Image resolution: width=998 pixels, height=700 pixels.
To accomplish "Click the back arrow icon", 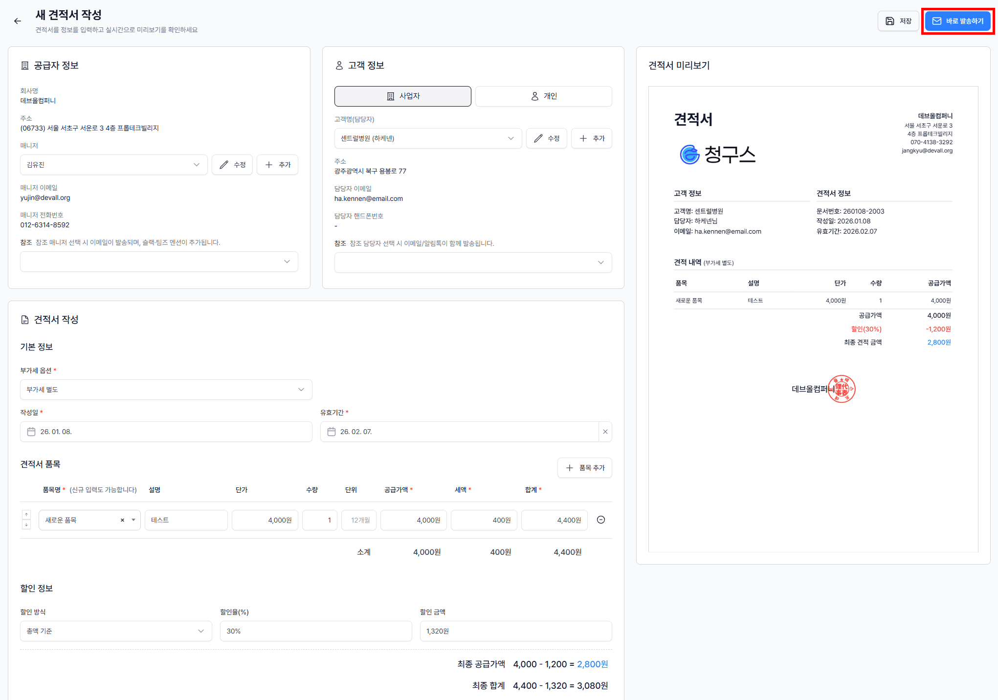I will click(x=18, y=21).
